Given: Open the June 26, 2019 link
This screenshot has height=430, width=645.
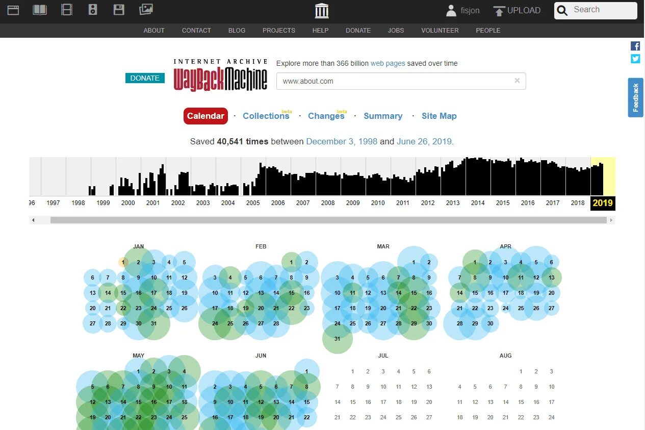Looking at the screenshot, I should tap(424, 141).
